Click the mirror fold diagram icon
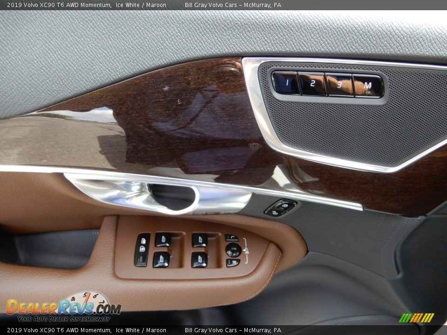The width and height of the screenshot is (447, 335). pyautogui.click(x=247, y=251)
